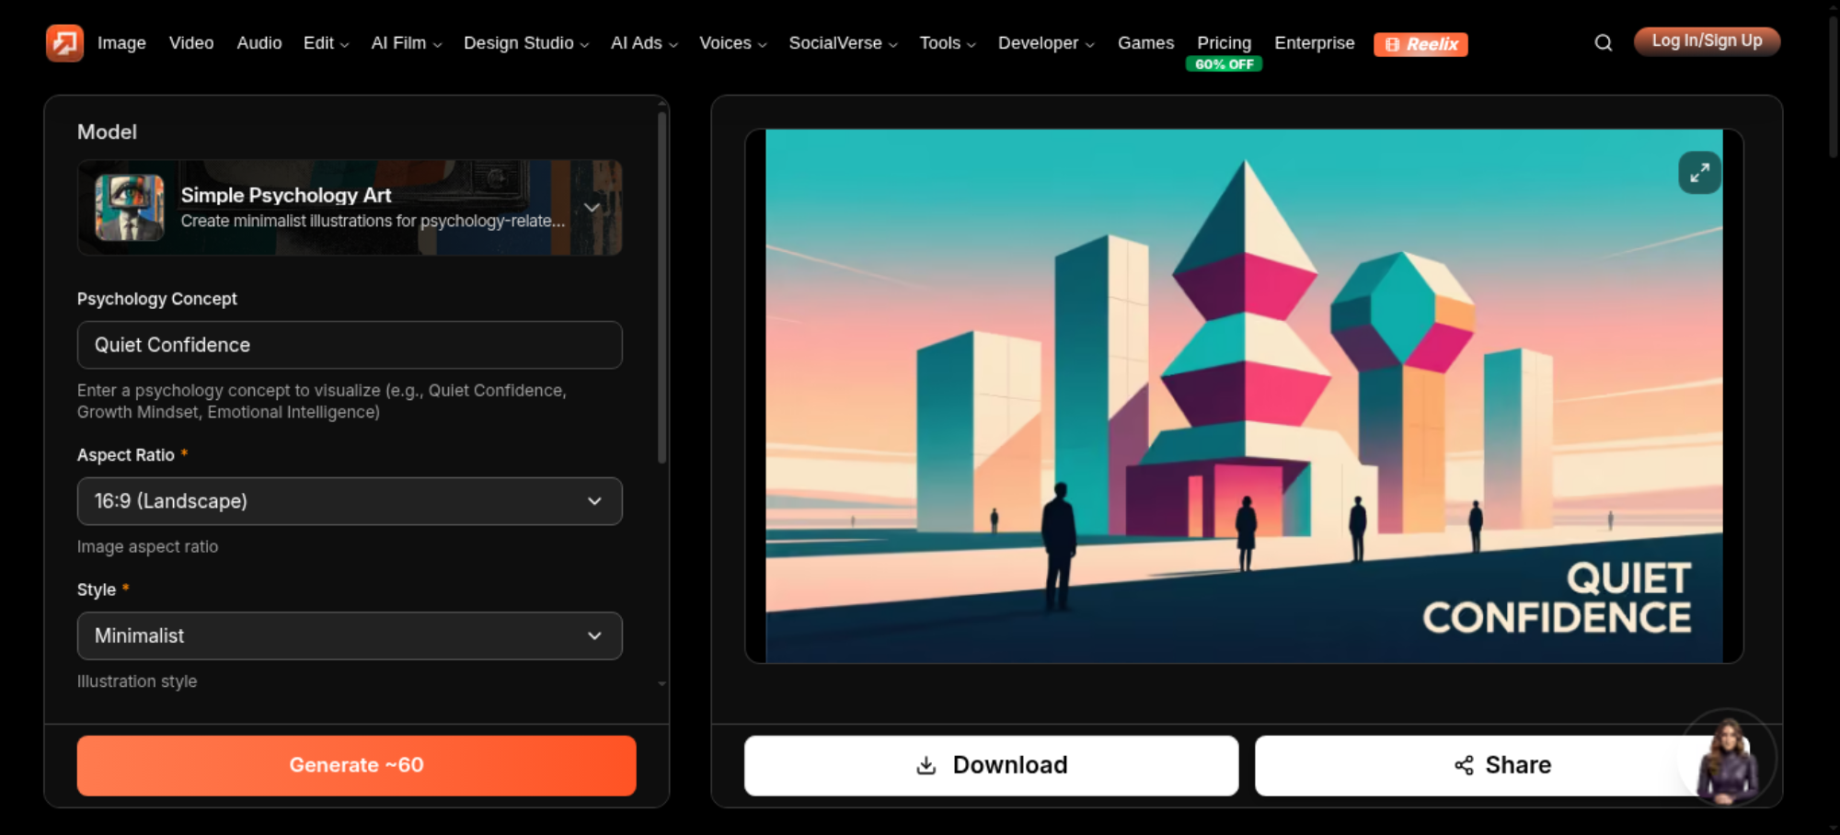
Task: Click the generated Quiet Confidence image
Action: pos(1244,396)
